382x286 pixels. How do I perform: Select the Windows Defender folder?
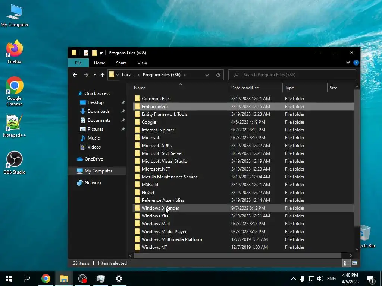pos(243,208)
